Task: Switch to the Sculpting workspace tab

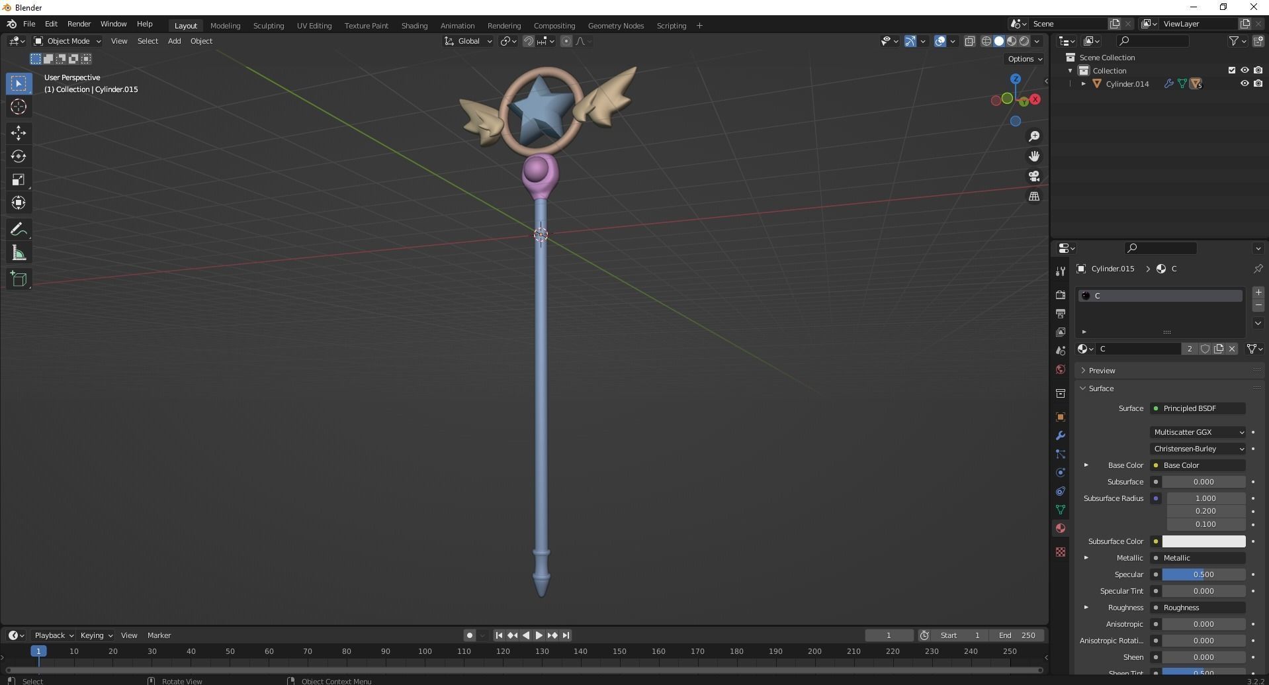Action: (269, 26)
